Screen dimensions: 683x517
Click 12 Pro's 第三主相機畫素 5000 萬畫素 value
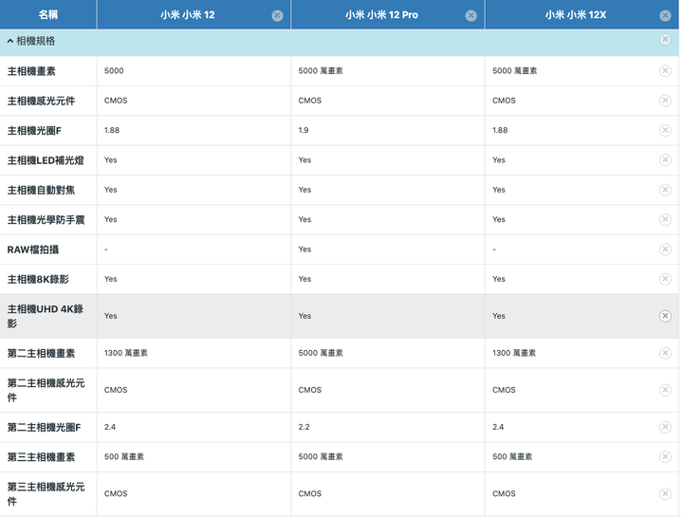coord(321,456)
